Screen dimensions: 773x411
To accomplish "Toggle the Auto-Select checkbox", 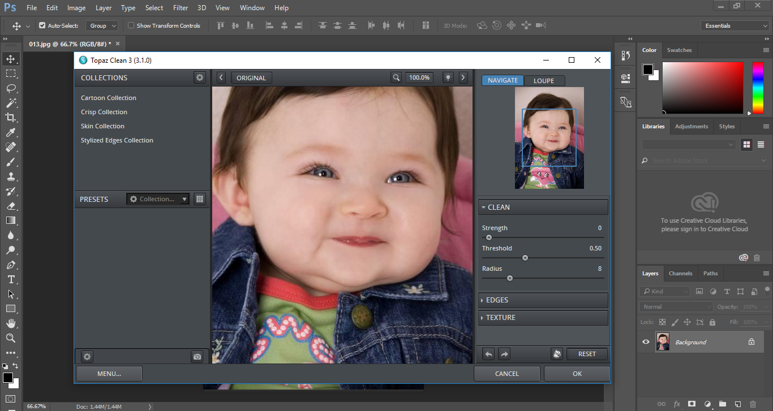I will (42, 25).
